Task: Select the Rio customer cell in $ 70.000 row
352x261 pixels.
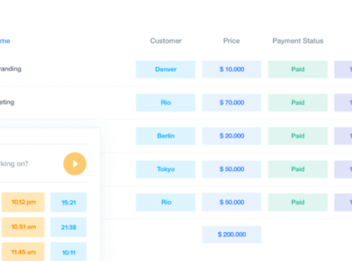Action: click(x=165, y=102)
